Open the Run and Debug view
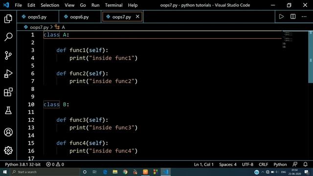313x176 pixels. (8, 74)
